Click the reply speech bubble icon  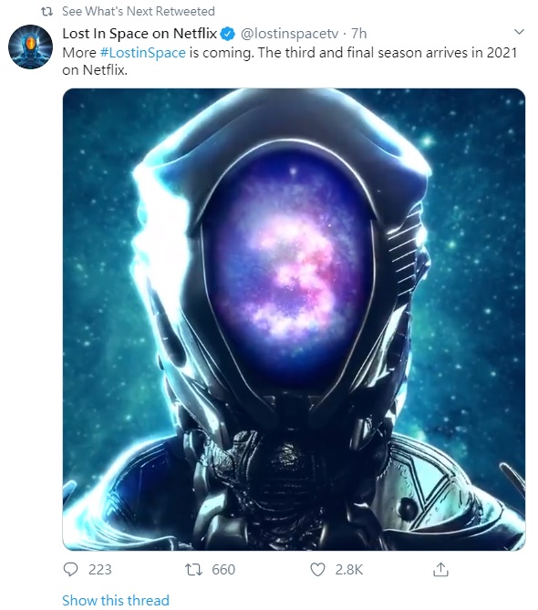(x=70, y=570)
